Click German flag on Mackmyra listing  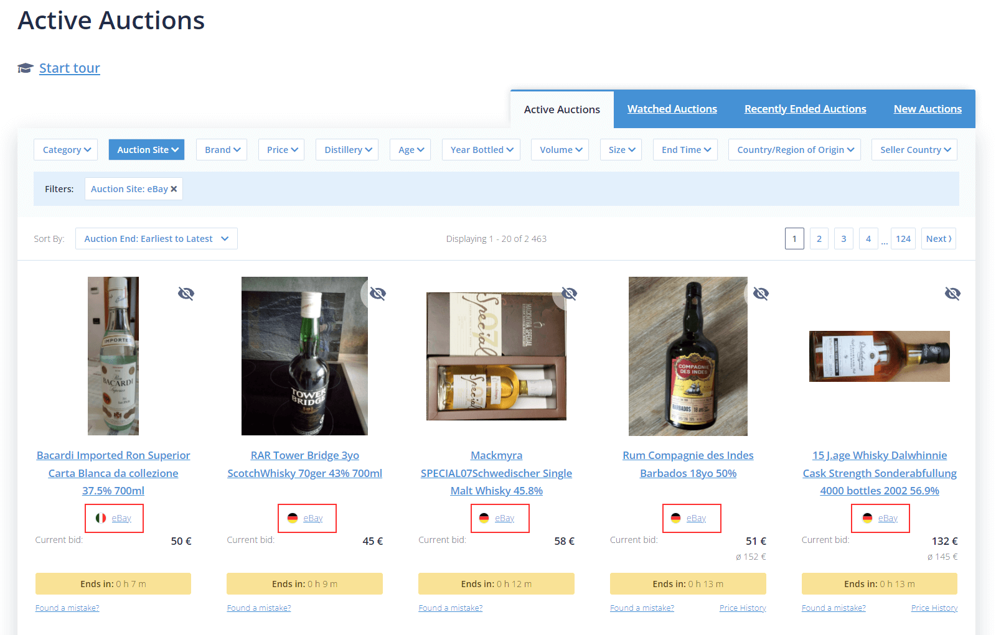click(x=484, y=518)
